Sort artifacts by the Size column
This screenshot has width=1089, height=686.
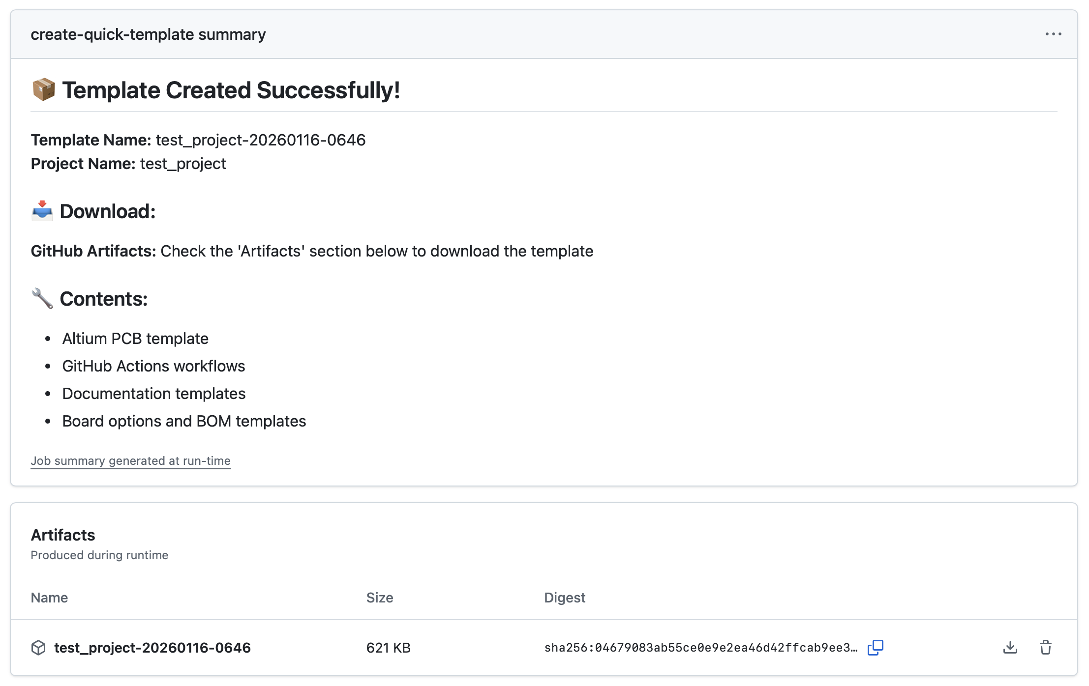click(x=379, y=598)
